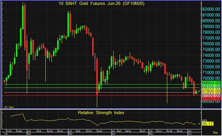Select the Mar month label
This screenshot has width=222, height=136.
pyautogui.click(x=70, y=134)
